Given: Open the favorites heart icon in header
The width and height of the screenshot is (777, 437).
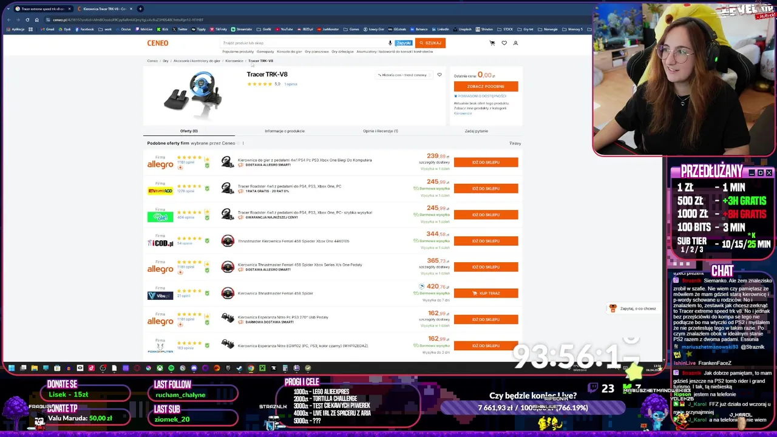Looking at the screenshot, I should [x=504, y=43].
